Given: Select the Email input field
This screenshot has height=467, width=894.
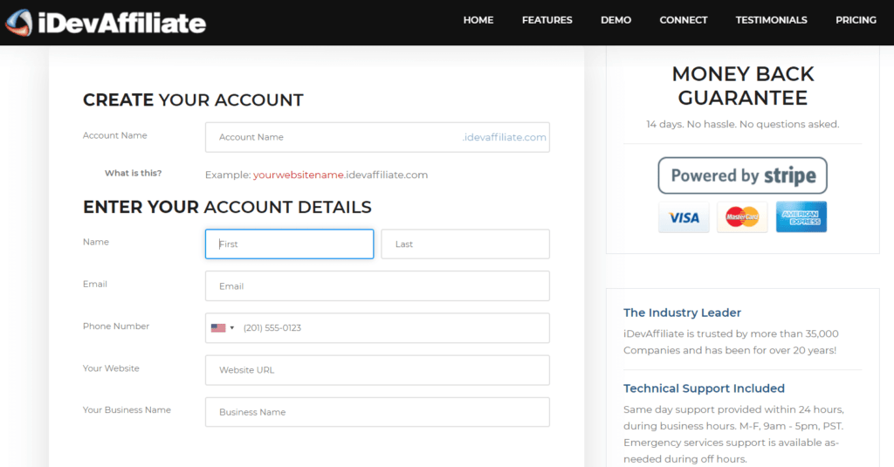Looking at the screenshot, I should pos(377,286).
